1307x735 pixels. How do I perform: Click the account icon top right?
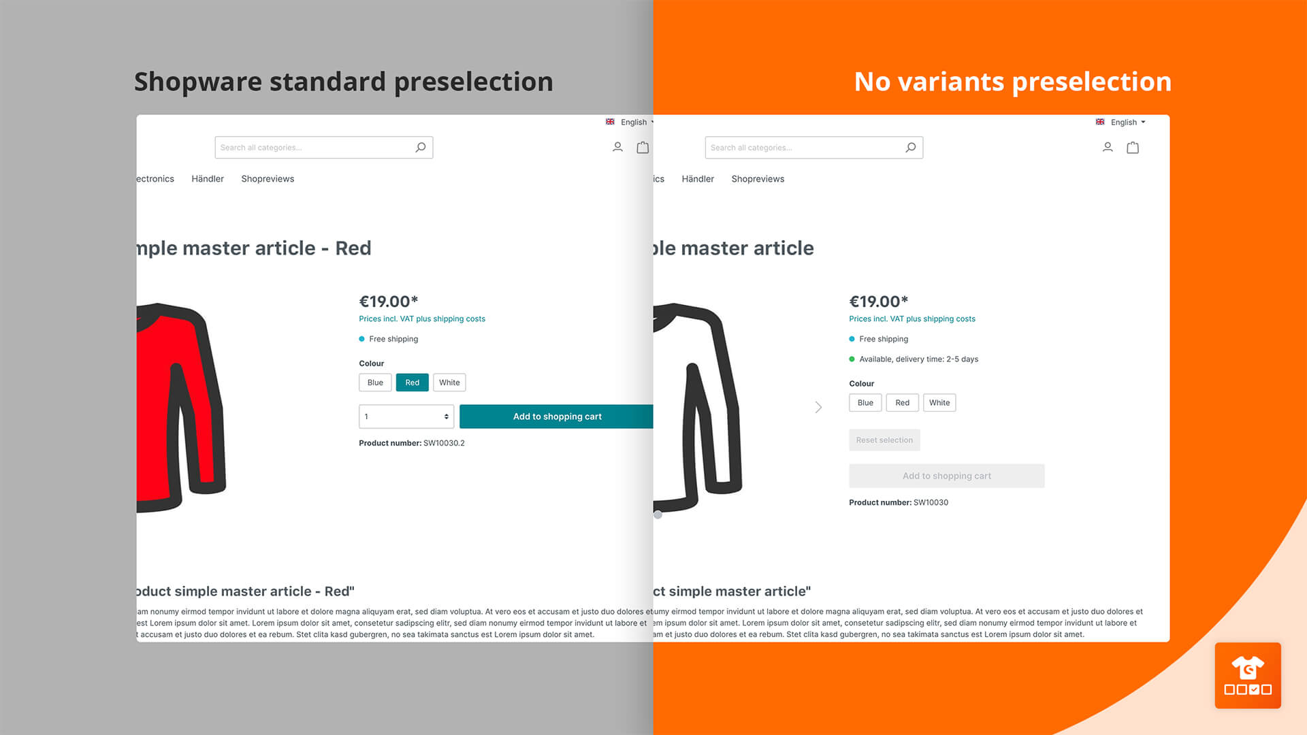1108,147
